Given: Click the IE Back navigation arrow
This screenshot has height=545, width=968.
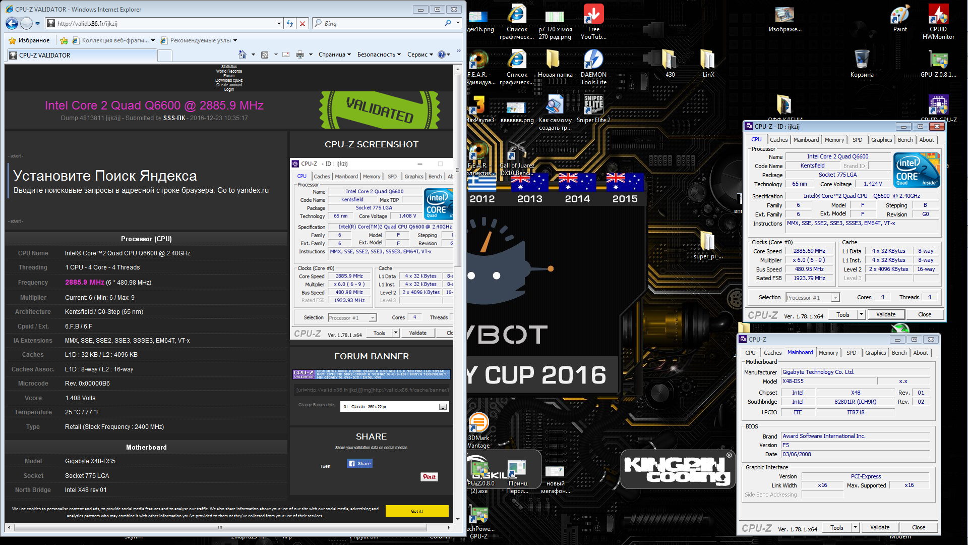Looking at the screenshot, I should click(x=12, y=23).
